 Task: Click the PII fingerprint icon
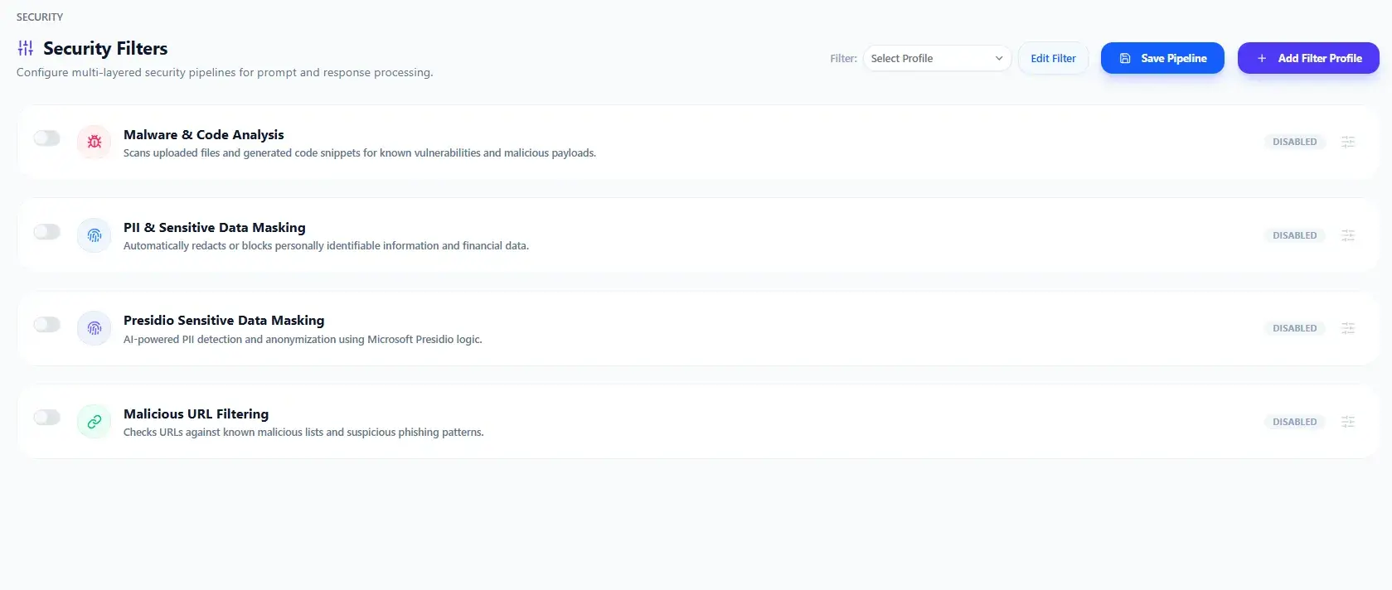point(95,235)
